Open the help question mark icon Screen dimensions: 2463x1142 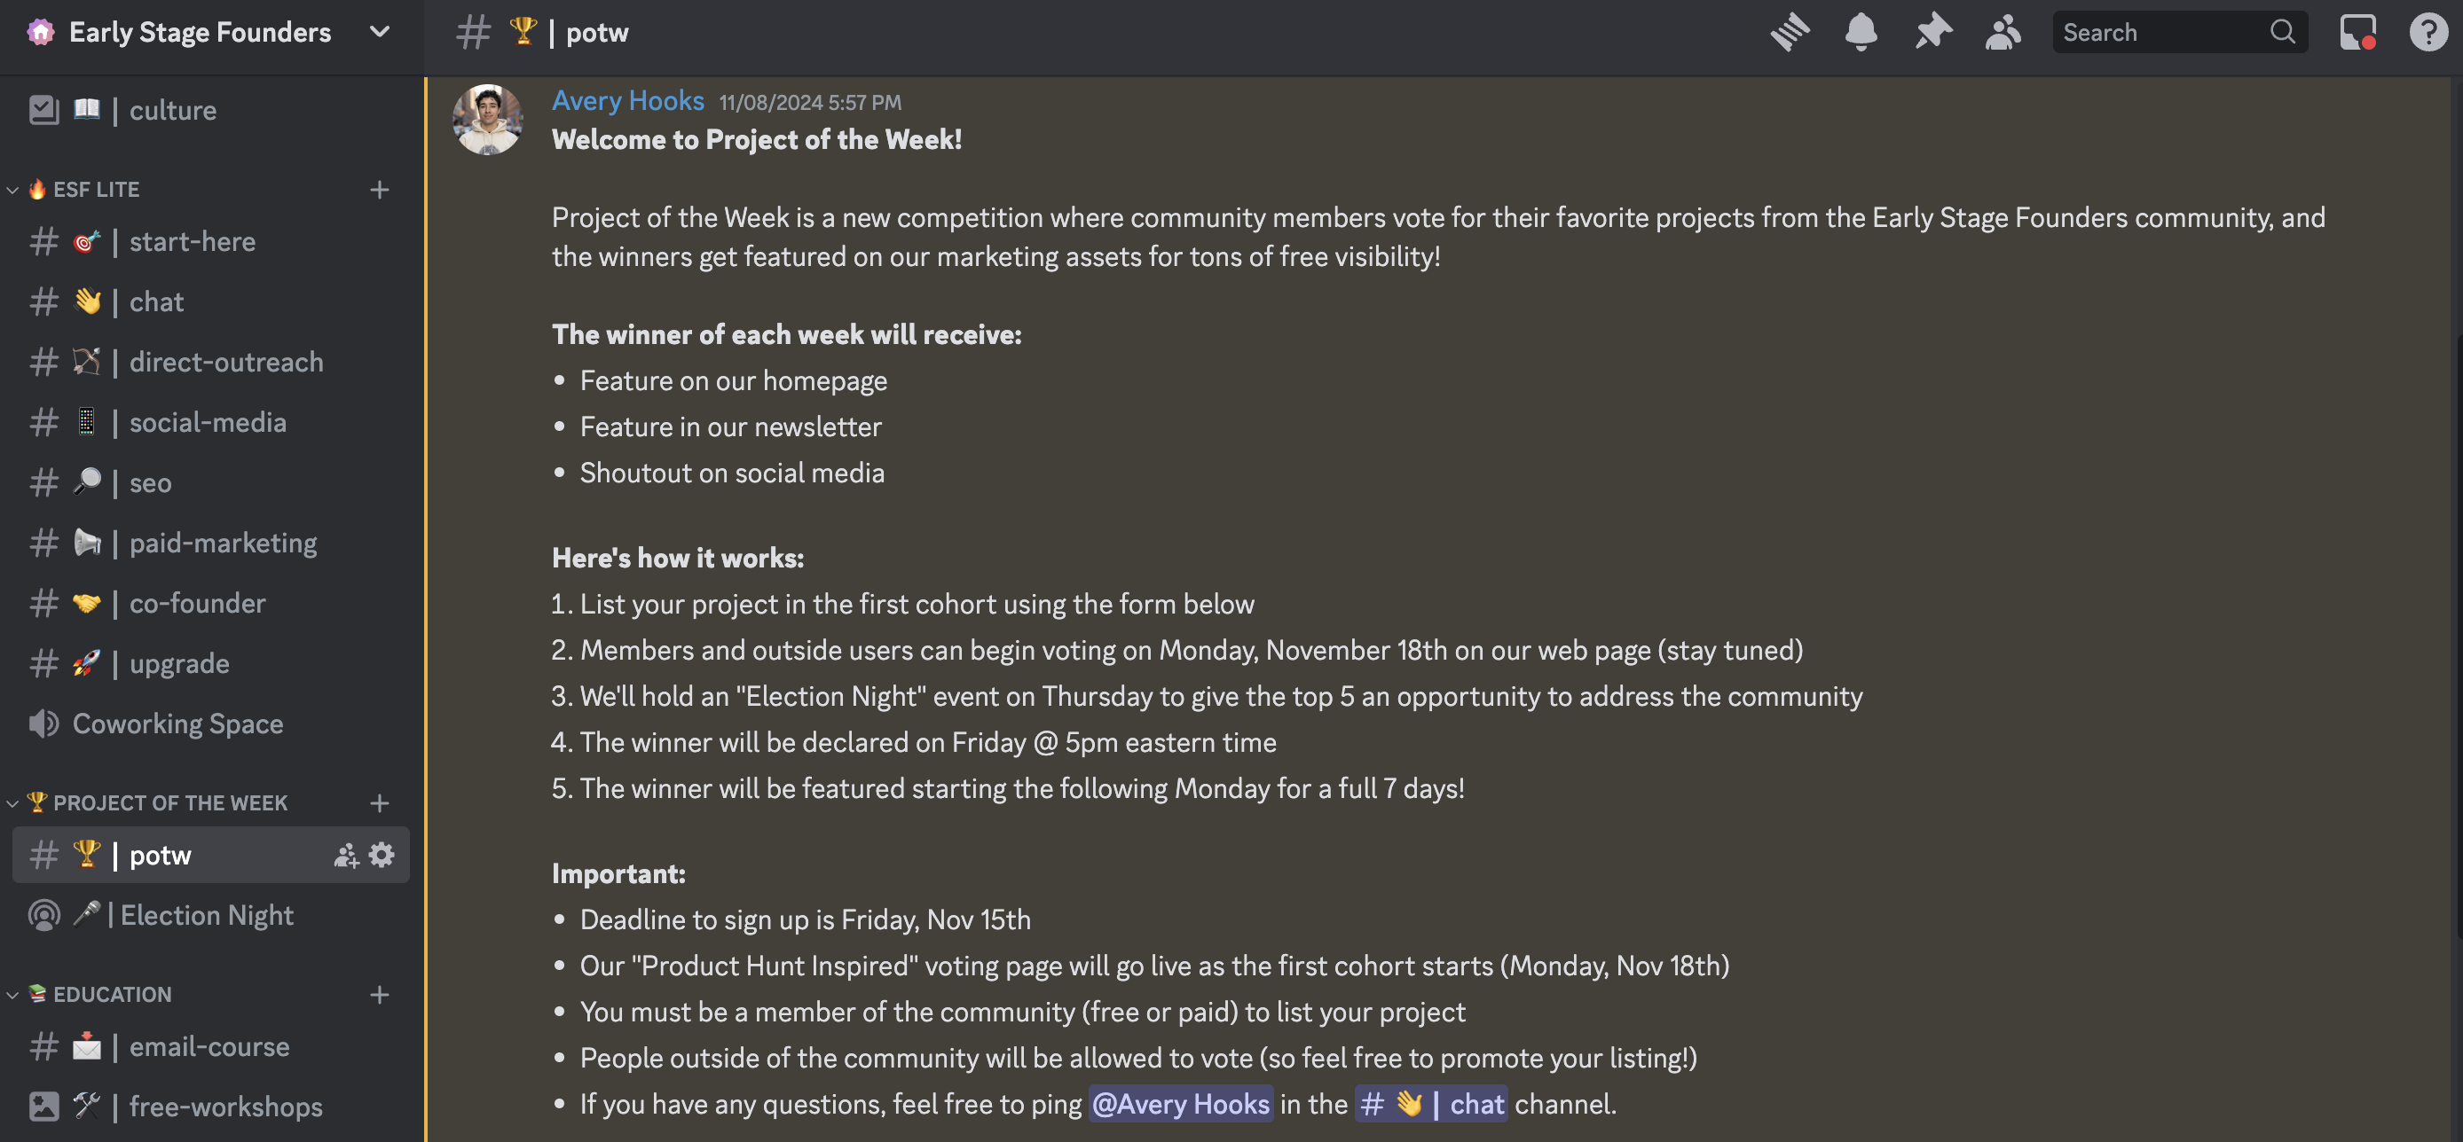[2428, 33]
